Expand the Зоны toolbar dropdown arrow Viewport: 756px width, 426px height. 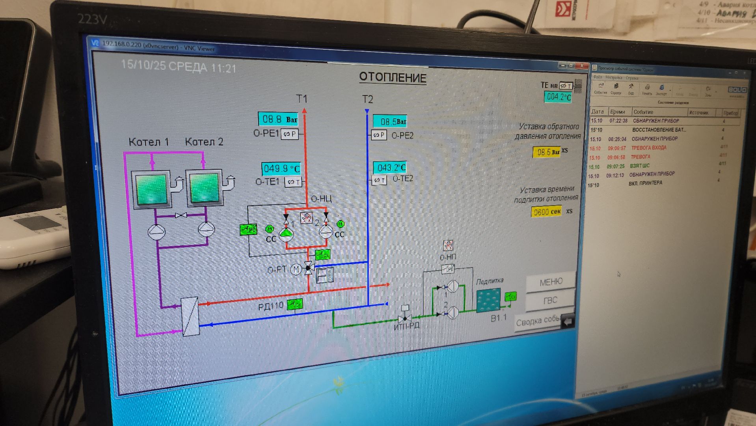pos(716,92)
